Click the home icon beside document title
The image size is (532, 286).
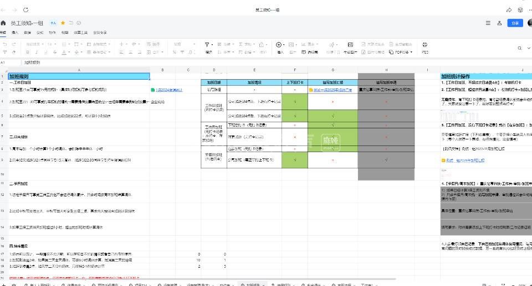tap(4, 23)
